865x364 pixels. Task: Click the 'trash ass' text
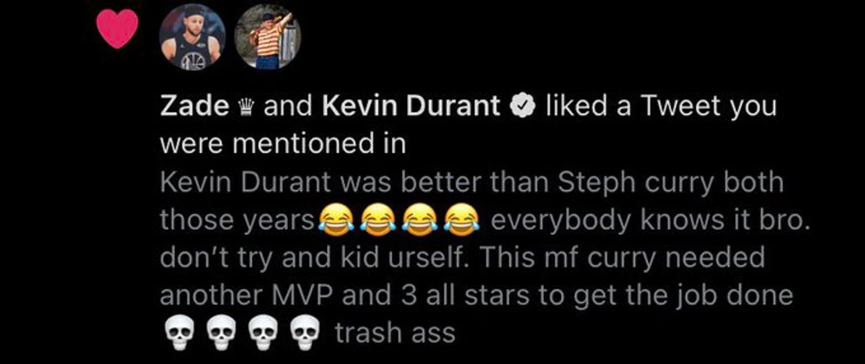pos(395,334)
